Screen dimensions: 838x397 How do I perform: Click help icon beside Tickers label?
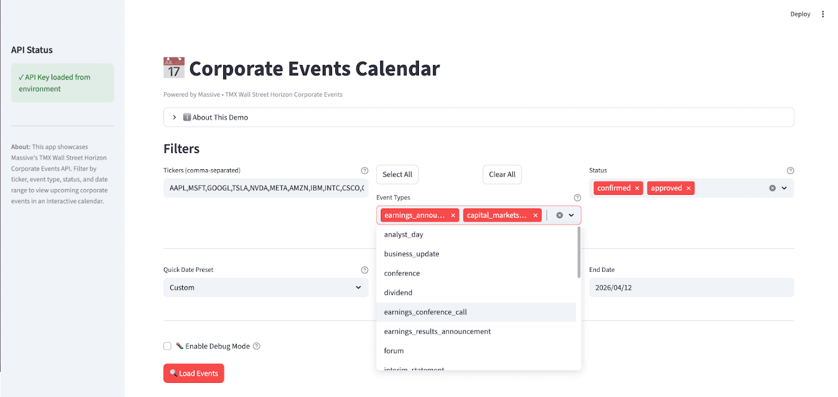[365, 171]
